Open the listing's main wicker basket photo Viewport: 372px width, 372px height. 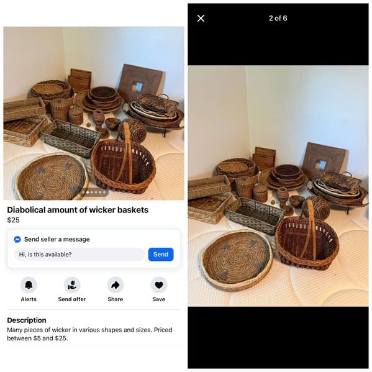(x=94, y=114)
